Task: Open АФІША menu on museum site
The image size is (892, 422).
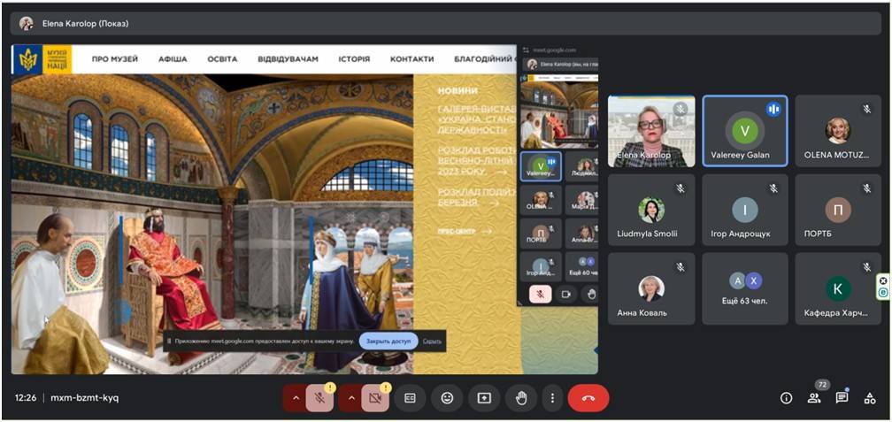Action: pyautogui.click(x=173, y=59)
